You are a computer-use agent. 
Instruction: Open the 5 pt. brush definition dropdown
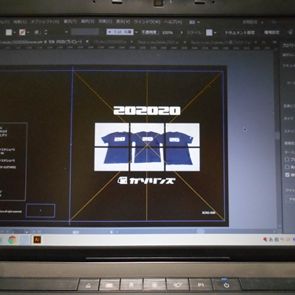pyautogui.click(x=136, y=32)
